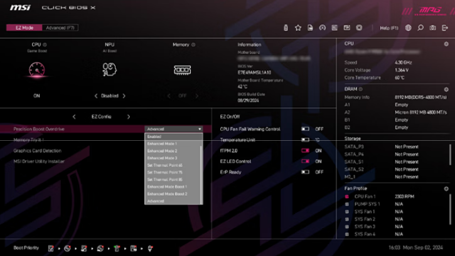Open search with the magnifier icon
Image resolution: width=455 pixels, height=256 pixels.
click(x=420, y=28)
